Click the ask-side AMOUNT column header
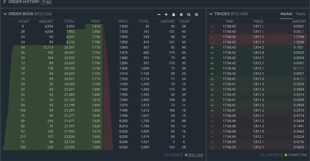310x161 pixels. 168,21
